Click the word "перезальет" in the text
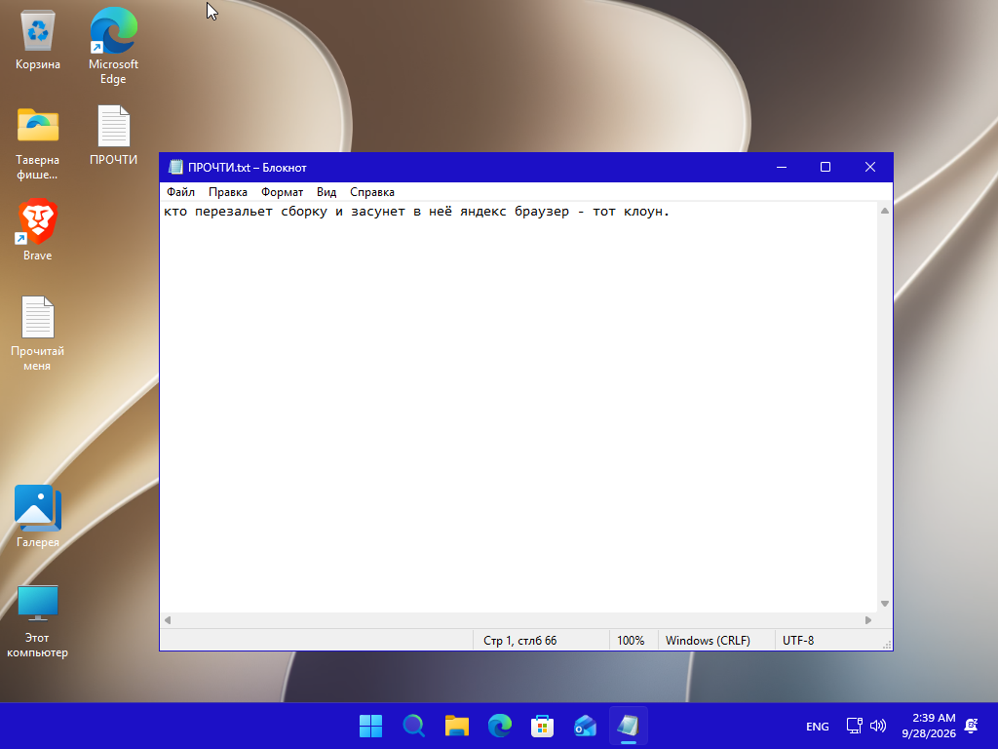Image resolution: width=998 pixels, height=749 pixels. pyautogui.click(x=234, y=212)
